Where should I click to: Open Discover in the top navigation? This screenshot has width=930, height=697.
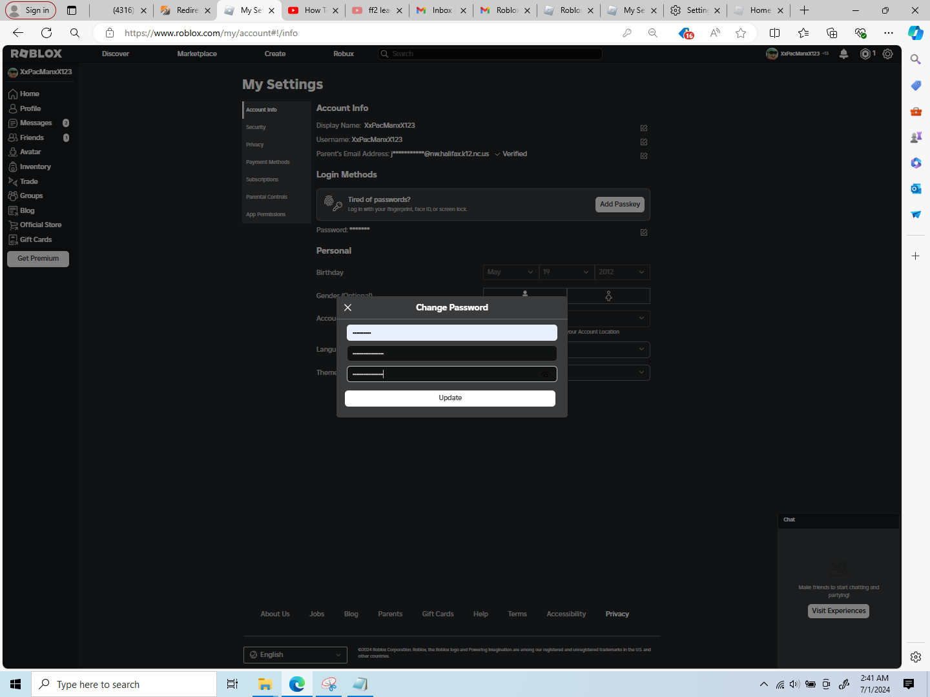[x=116, y=54]
